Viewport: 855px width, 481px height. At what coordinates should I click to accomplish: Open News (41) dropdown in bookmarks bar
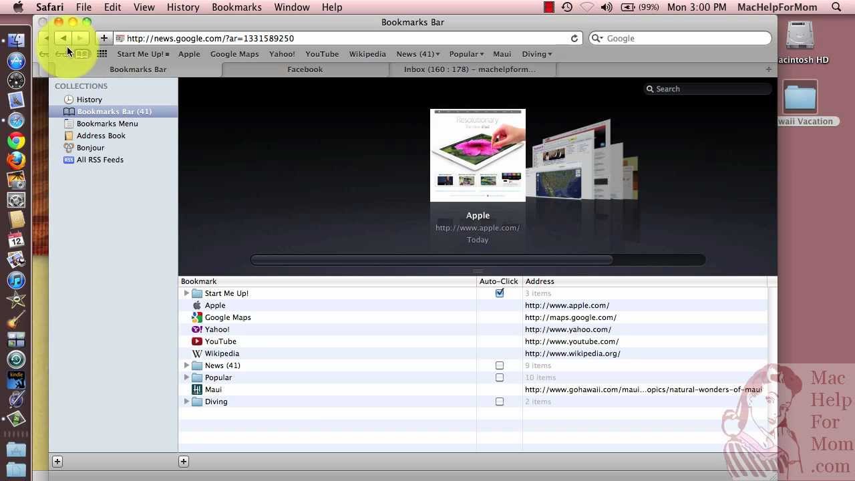[x=418, y=54]
